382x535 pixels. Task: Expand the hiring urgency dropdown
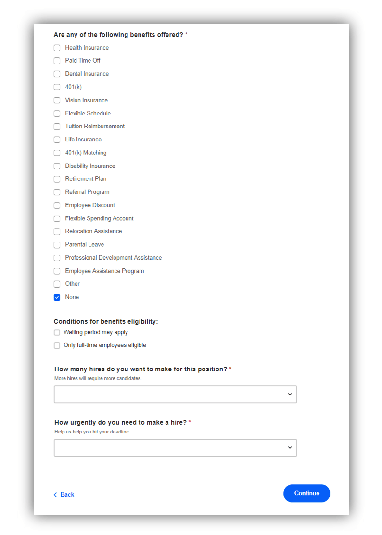coord(175,447)
